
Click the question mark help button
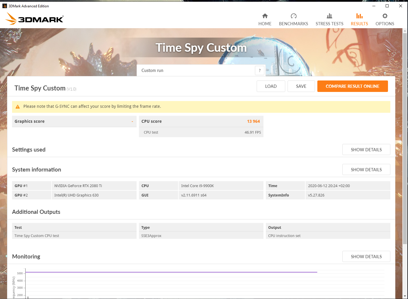(x=260, y=70)
